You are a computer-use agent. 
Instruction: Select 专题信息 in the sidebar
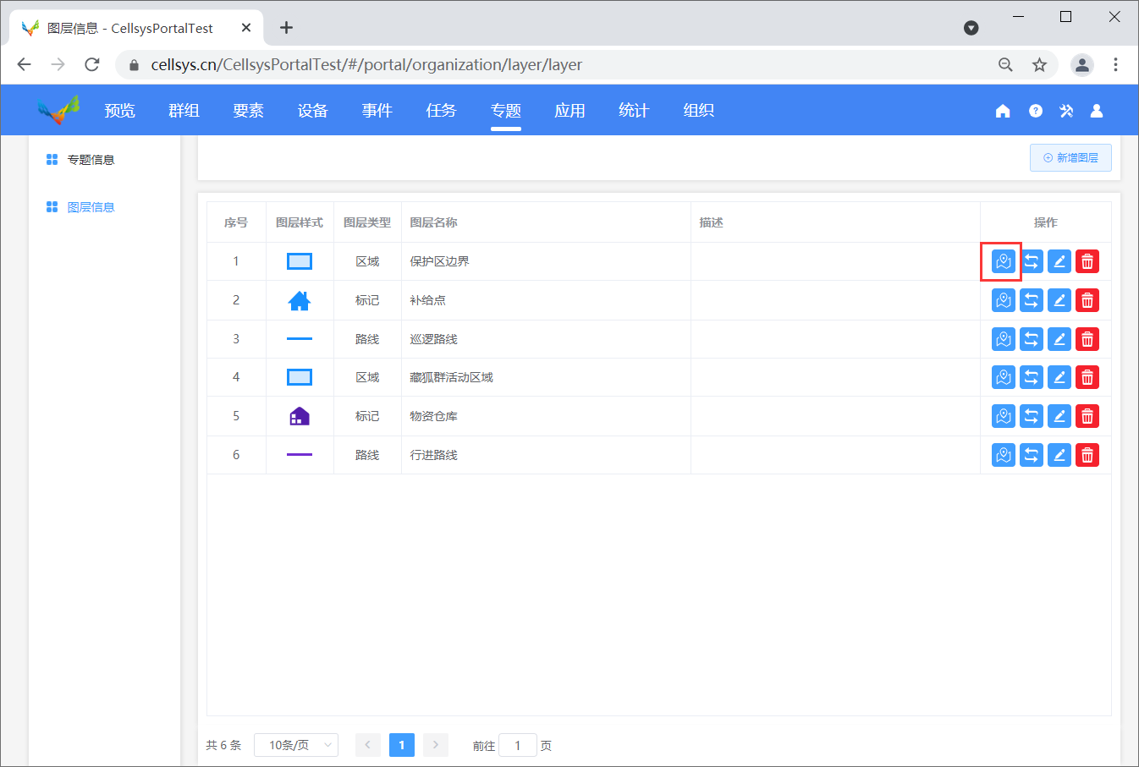click(x=91, y=160)
